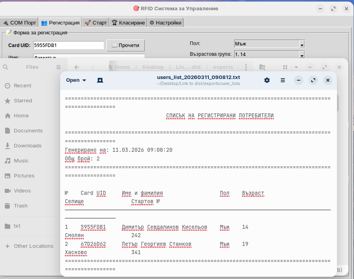
Task: Click the Card UID input field
Action: point(68,45)
